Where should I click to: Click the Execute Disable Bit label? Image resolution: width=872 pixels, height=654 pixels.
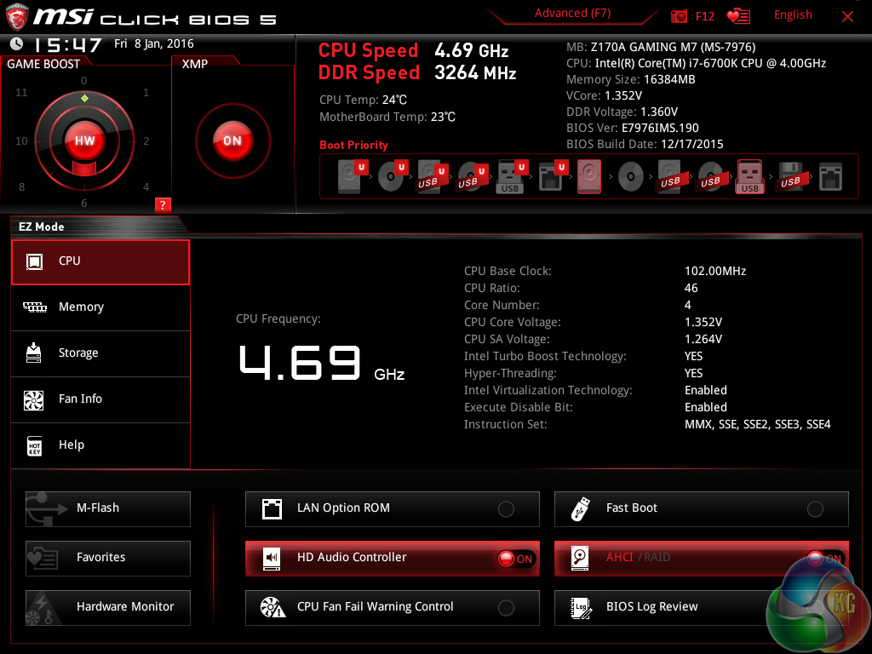click(x=518, y=407)
